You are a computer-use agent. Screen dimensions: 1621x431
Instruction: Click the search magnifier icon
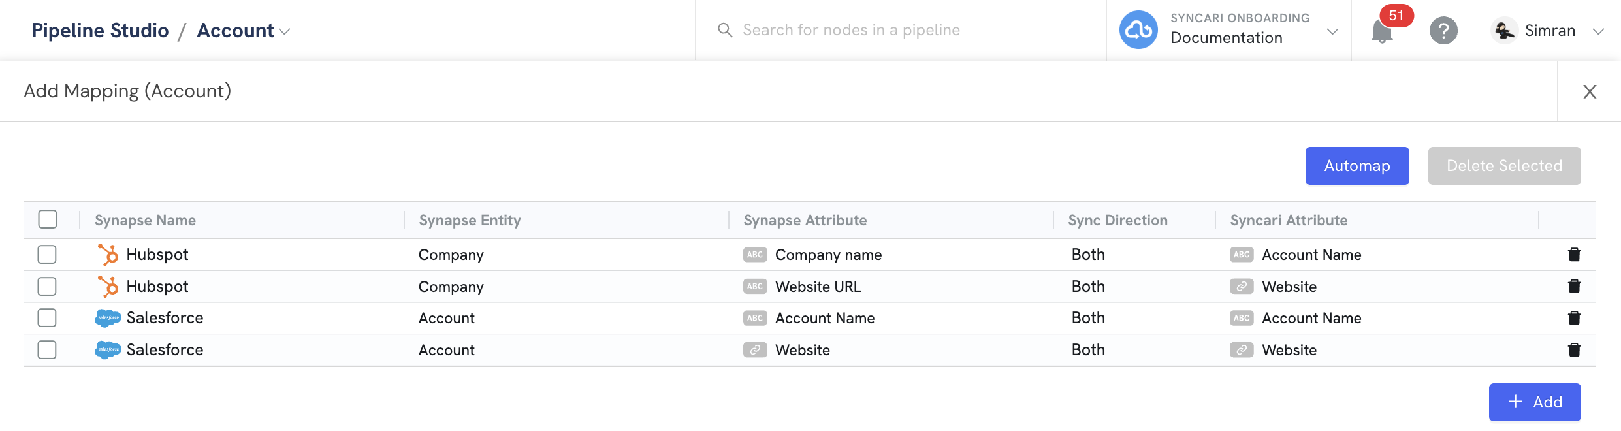(x=725, y=30)
